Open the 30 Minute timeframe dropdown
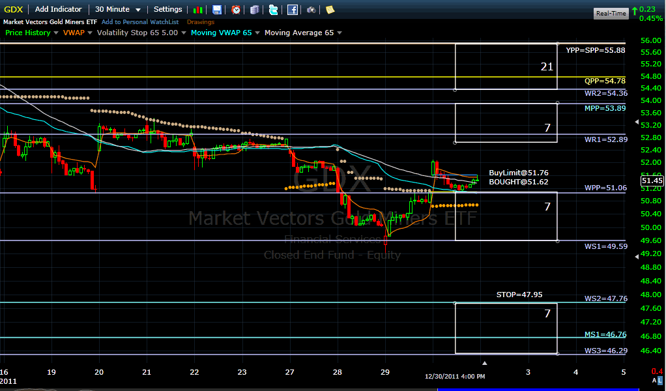Screen dimensions: 666x391 point(118,9)
